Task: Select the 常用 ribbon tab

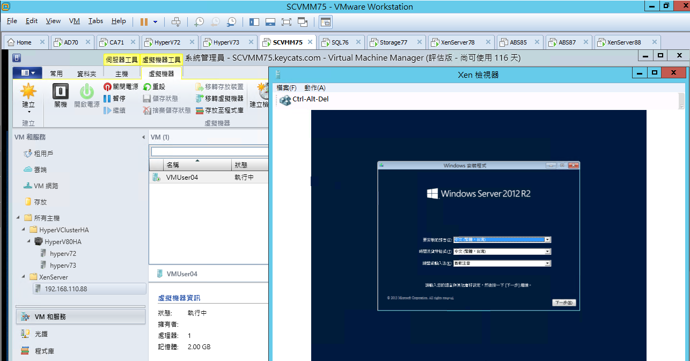Action: (x=56, y=73)
